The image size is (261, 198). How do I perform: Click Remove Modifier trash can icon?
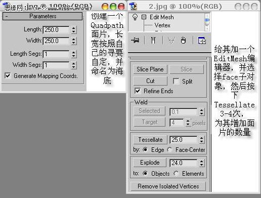183,41
